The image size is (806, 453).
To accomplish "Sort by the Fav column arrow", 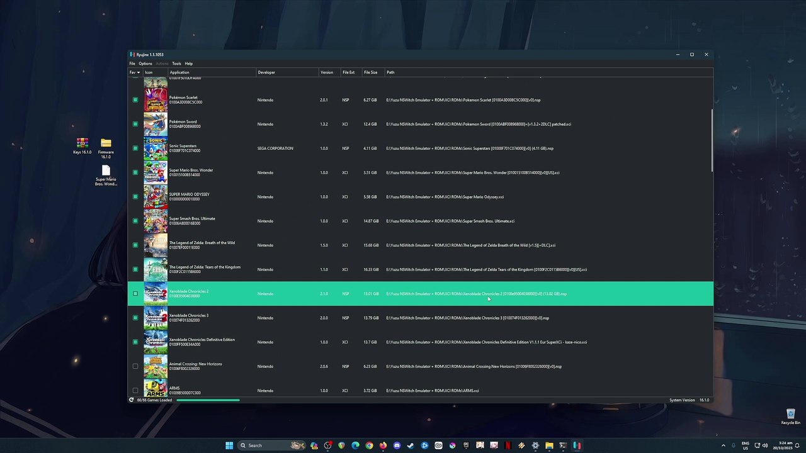I will (x=139, y=72).
